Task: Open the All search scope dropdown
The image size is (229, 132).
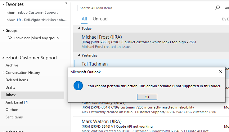Action: 226,8
